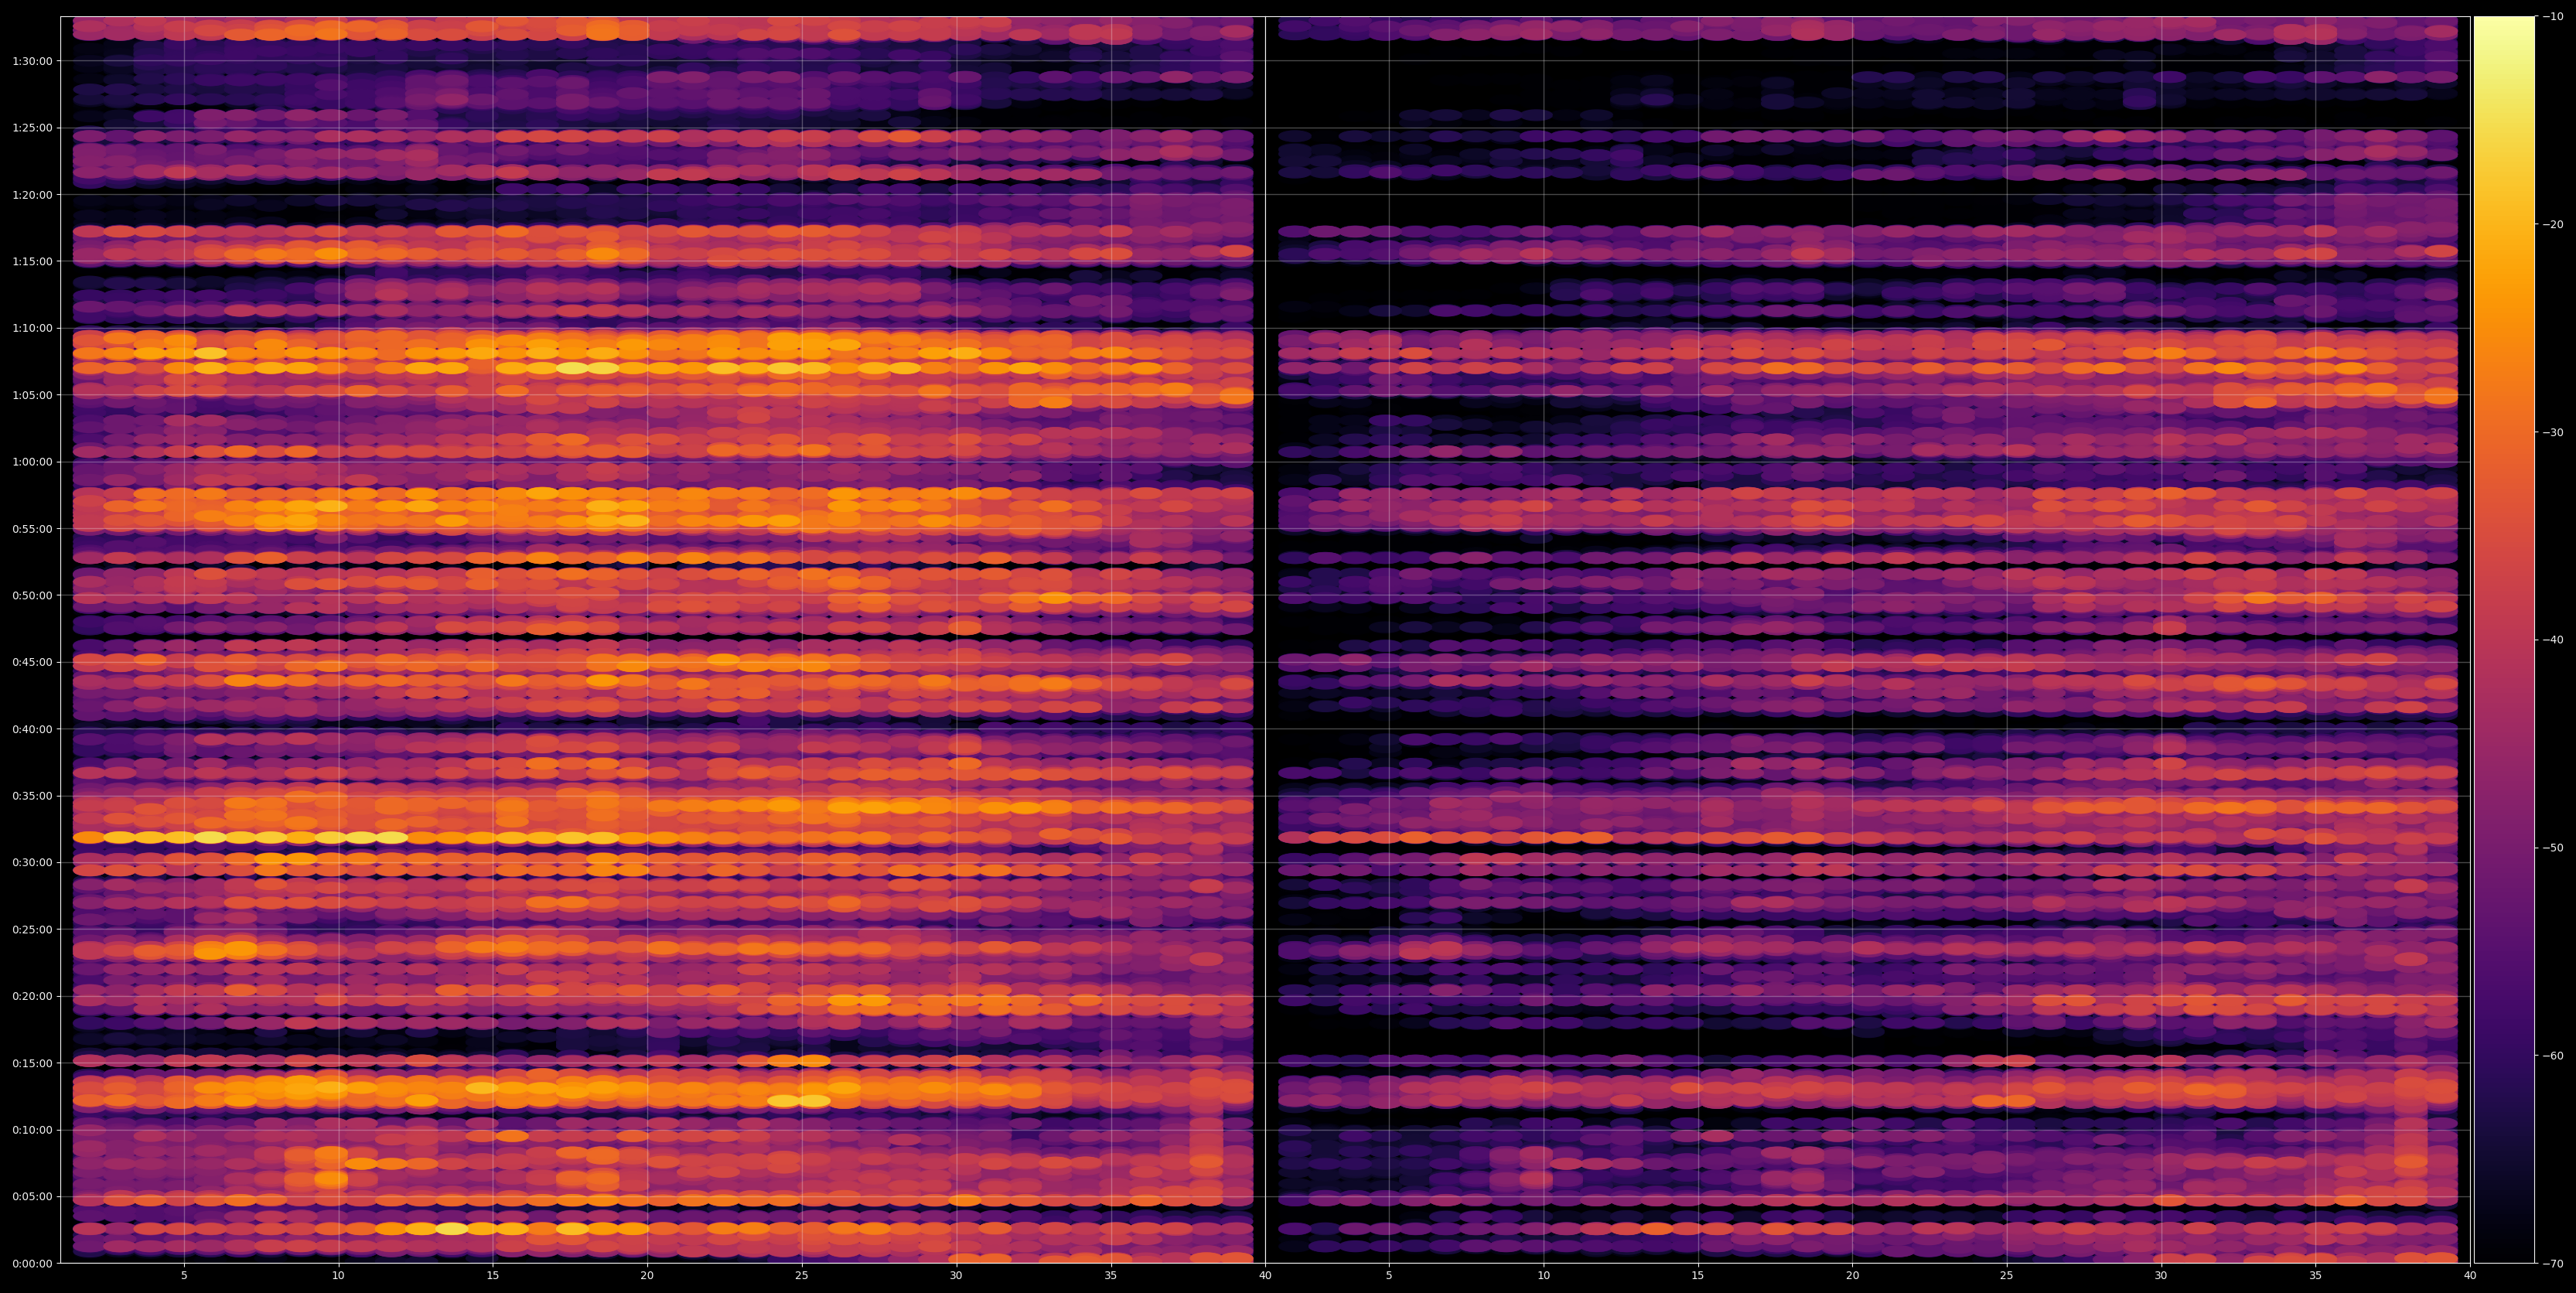Select the 1:00:00 y-axis tick label
Viewport: 2576px width, 1293px height.
32,462
